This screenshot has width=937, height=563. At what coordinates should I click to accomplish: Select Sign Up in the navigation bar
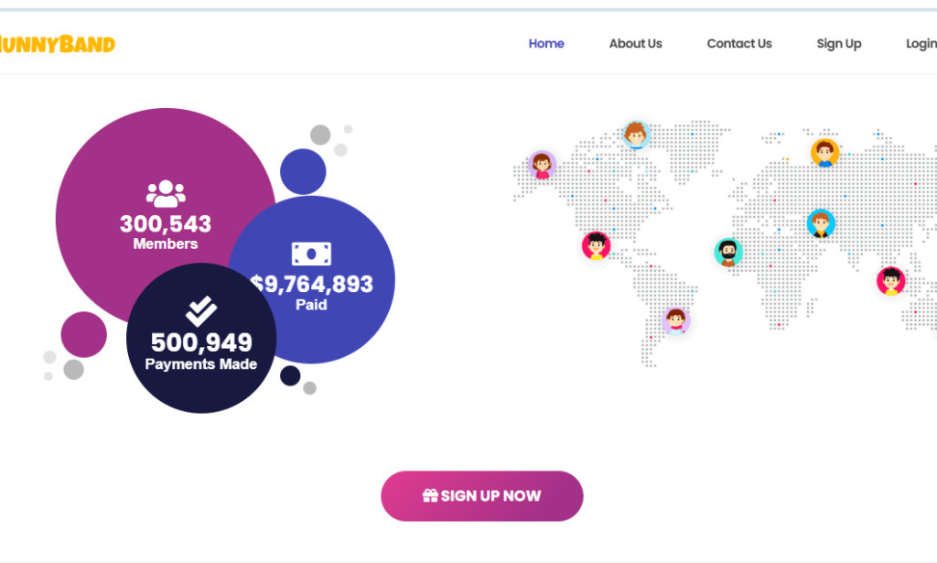(x=838, y=43)
